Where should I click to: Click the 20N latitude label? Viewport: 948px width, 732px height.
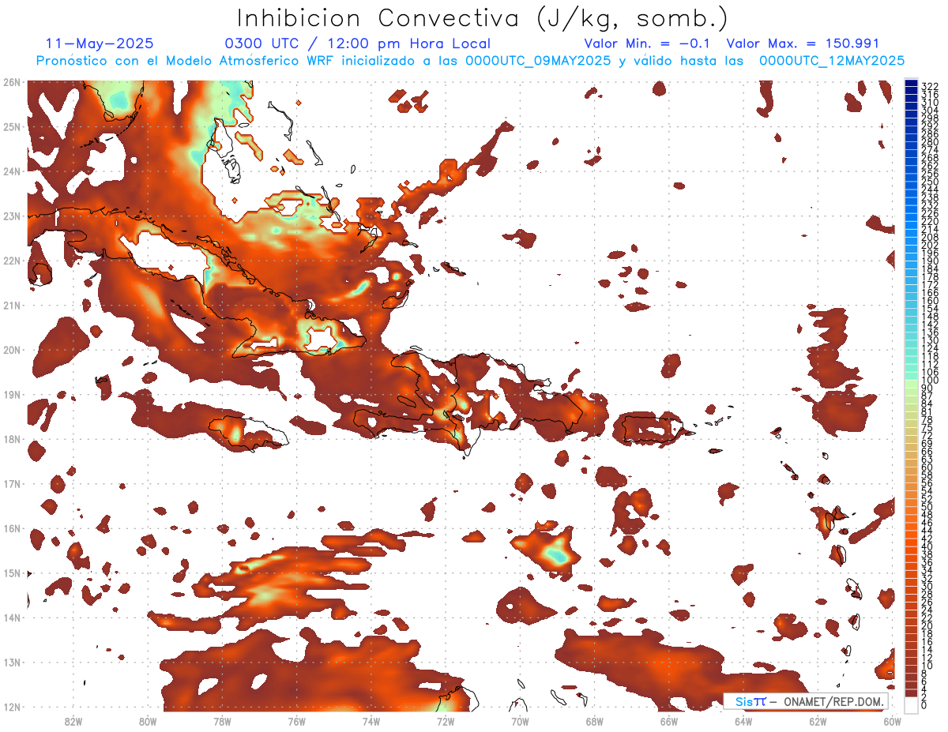tap(12, 350)
